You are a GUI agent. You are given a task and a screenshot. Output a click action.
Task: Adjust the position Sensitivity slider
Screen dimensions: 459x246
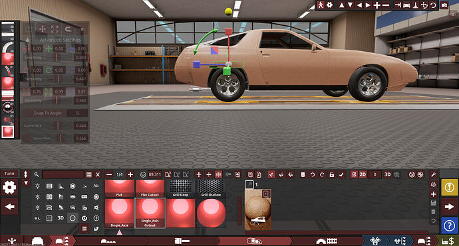[56, 58]
